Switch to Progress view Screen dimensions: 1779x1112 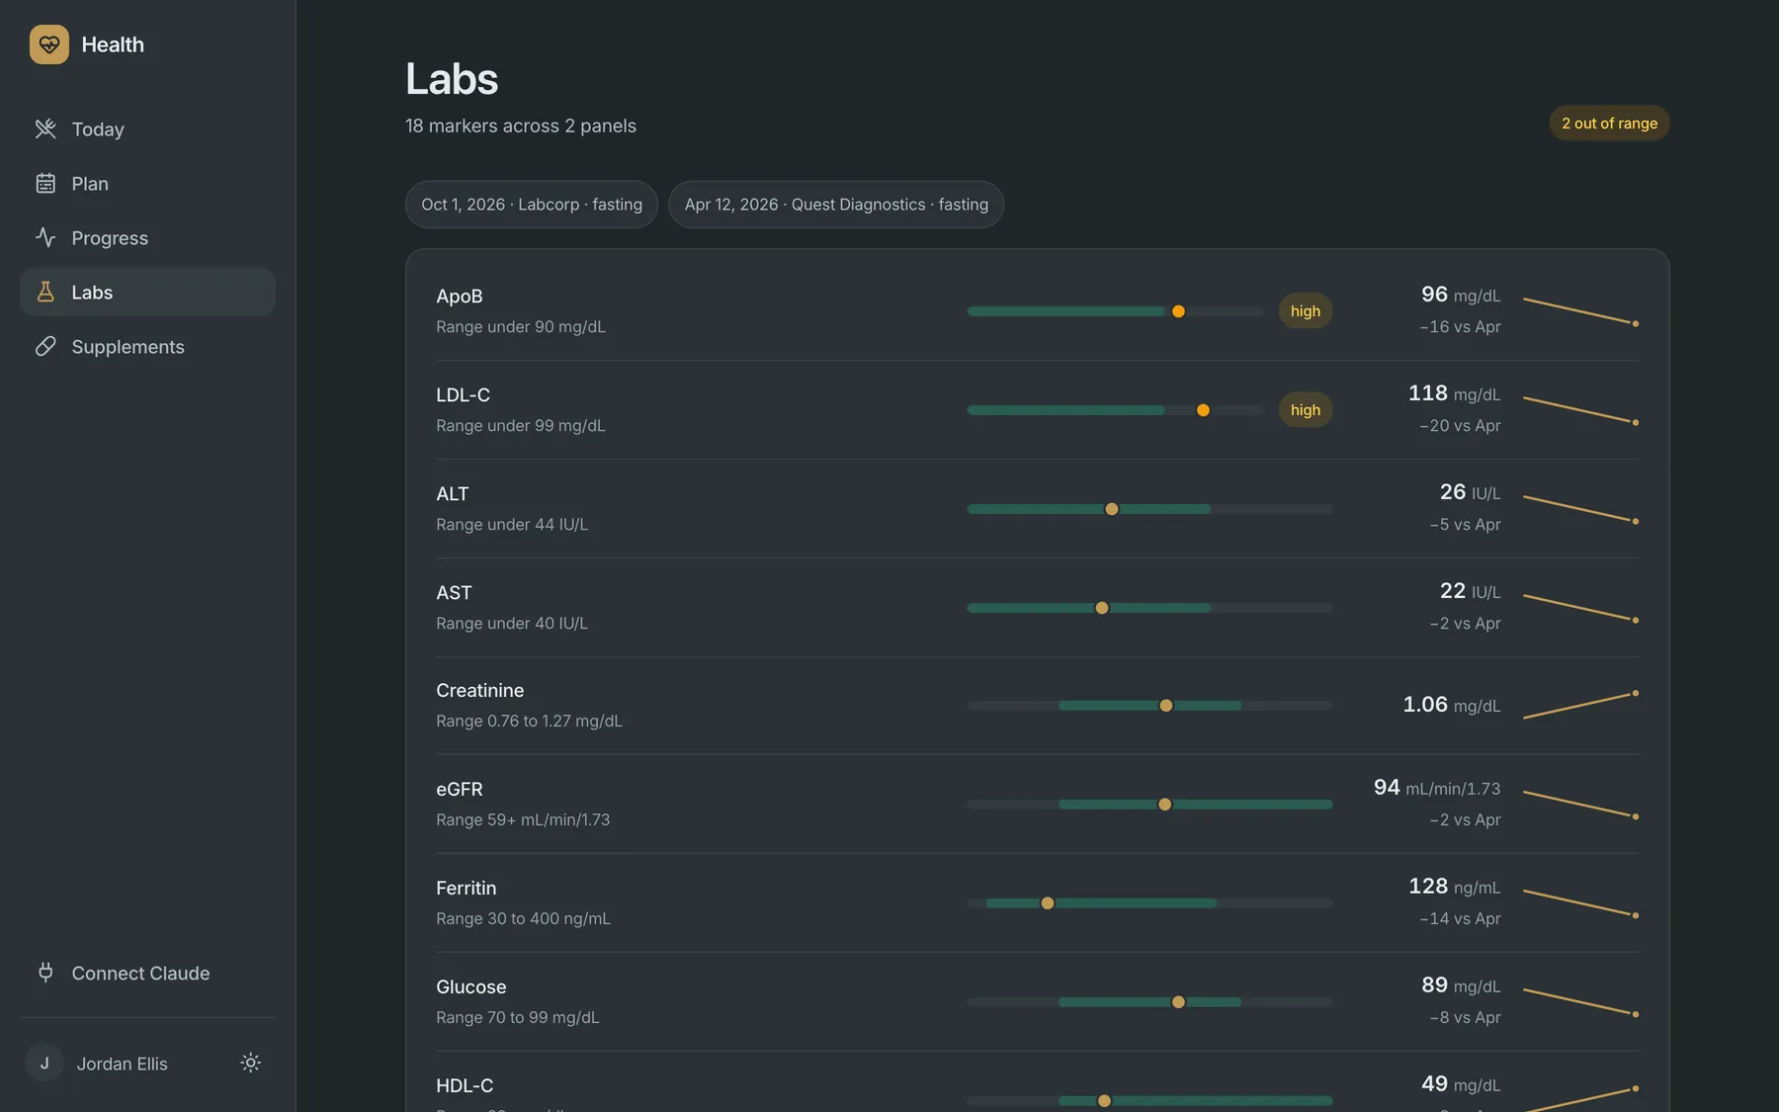(147, 237)
